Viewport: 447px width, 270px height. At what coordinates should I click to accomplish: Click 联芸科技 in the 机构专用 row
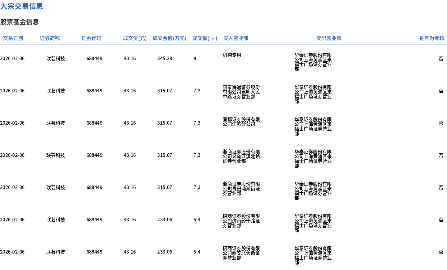pyautogui.click(x=56, y=58)
